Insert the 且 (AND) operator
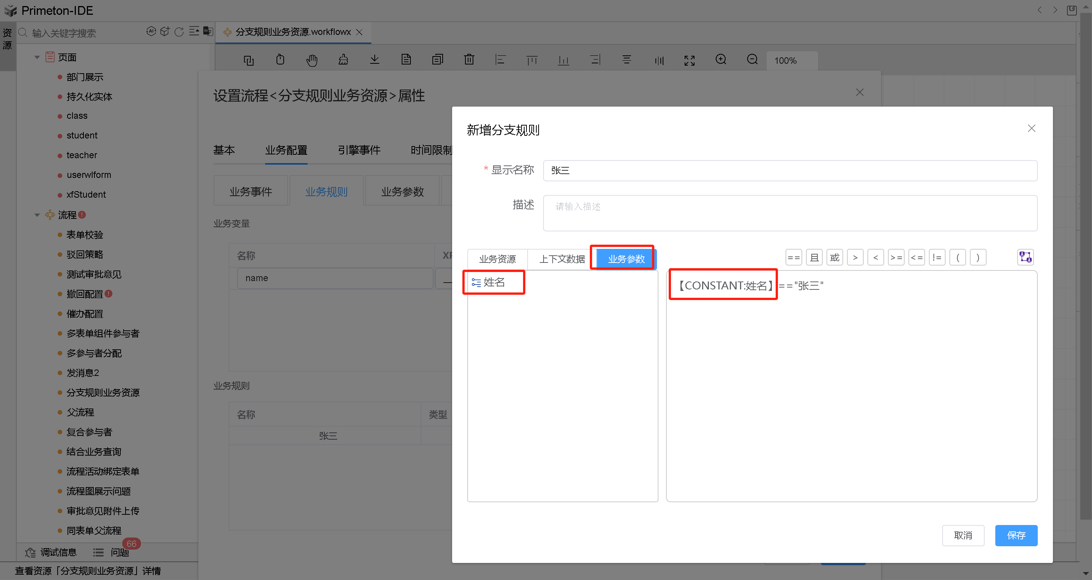Screen dimensions: 1092x580 pyautogui.click(x=814, y=257)
